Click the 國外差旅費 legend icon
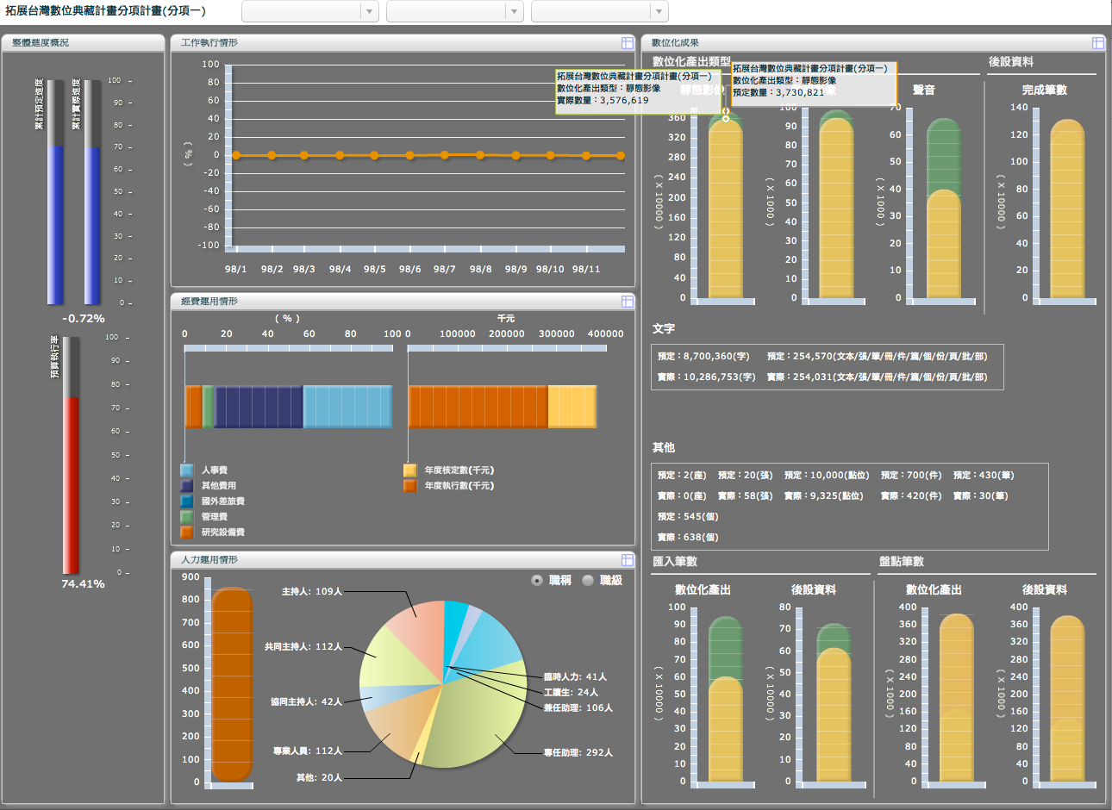The image size is (1112, 810). [x=187, y=502]
